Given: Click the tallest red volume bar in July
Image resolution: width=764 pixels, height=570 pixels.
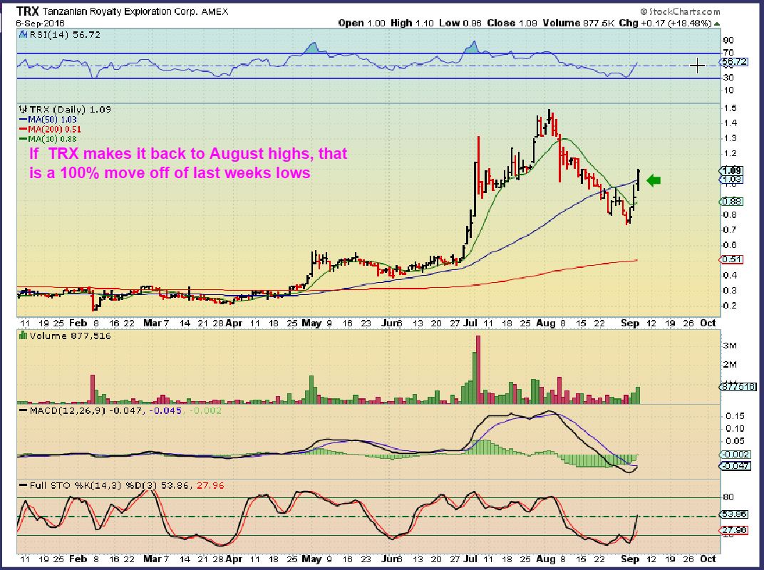Looking at the screenshot, I should pyautogui.click(x=478, y=369).
